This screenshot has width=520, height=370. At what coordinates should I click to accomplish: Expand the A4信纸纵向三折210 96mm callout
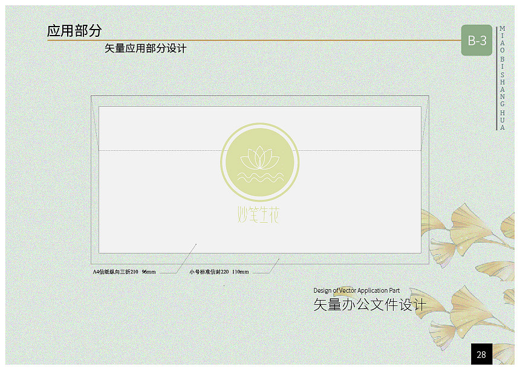(x=124, y=272)
